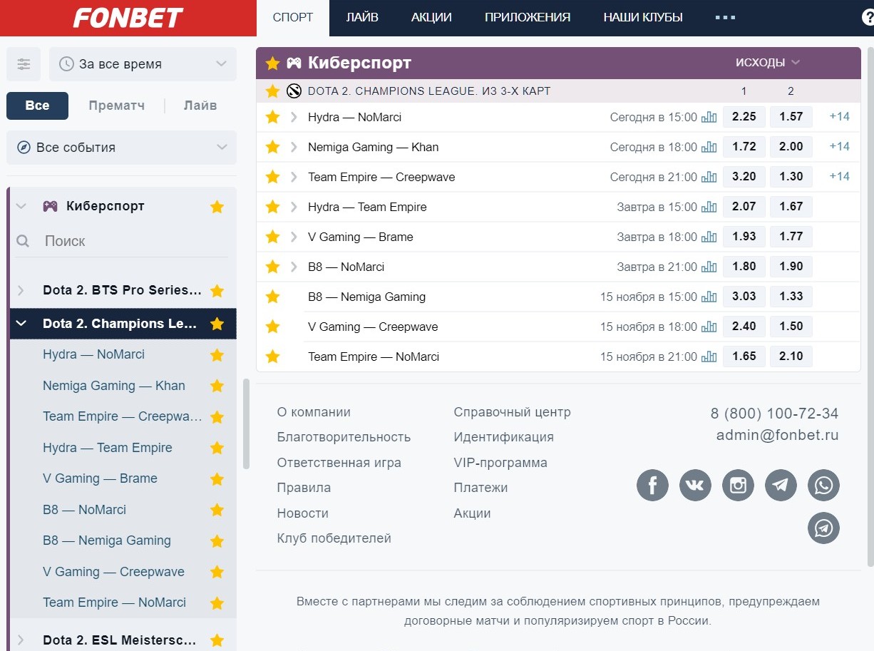Open the ИСХОДЫ market dropdown
Viewport: 874px width, 651px height.
768,63
